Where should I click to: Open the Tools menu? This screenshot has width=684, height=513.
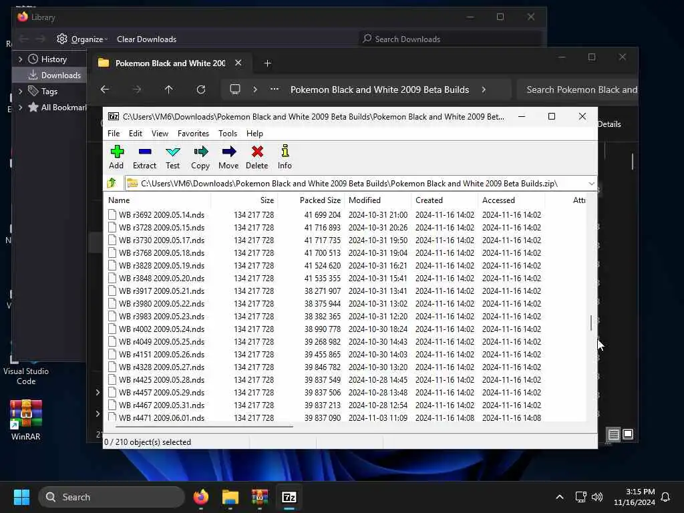tap(228, 134)
